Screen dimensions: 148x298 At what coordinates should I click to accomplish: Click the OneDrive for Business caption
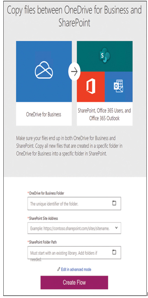tap(44, 114)
